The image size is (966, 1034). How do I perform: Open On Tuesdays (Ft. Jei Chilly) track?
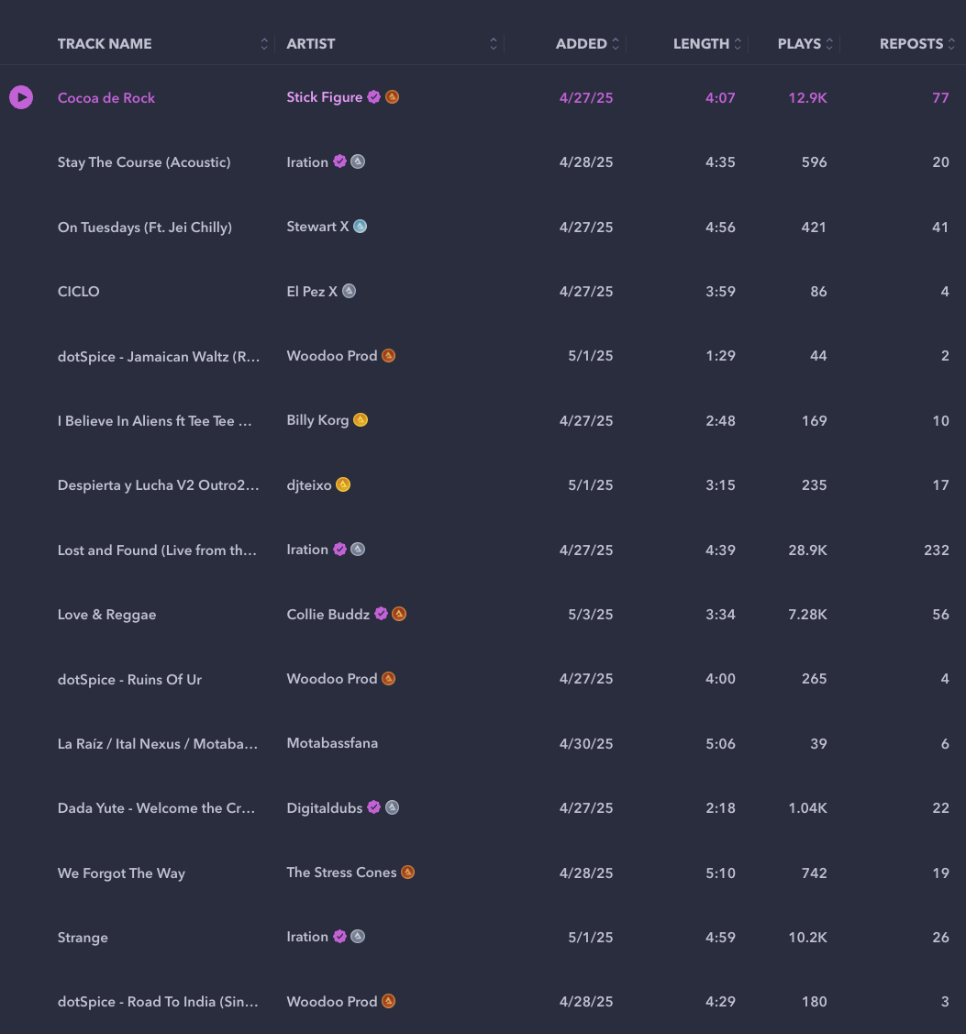coord(144,228)
